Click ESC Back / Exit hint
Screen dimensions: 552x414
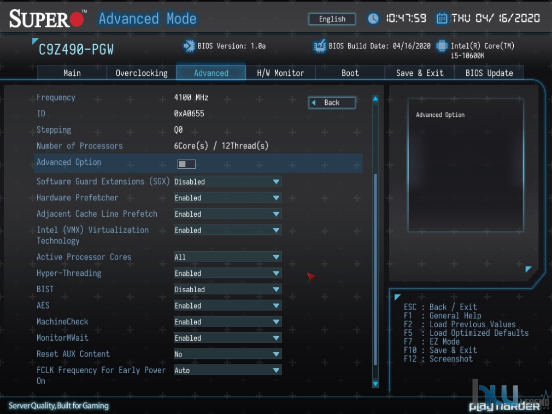441,307
